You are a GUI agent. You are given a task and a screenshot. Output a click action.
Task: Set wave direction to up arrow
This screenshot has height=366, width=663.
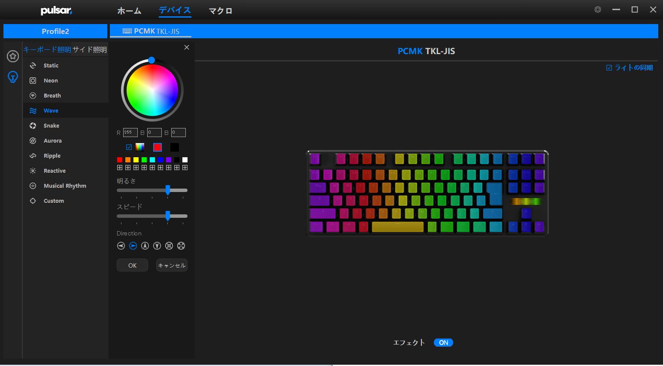point(145,246)
